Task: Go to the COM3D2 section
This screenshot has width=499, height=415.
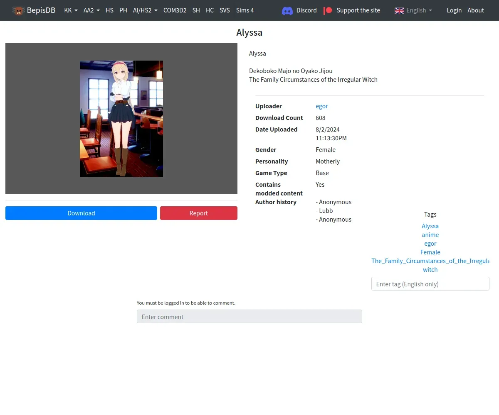Action: tap(175, 10)
